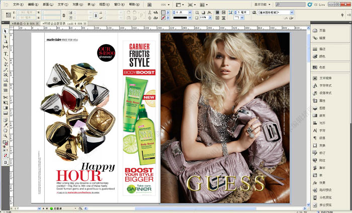Open object style dropdown list
The image size is (352, 213).
(292, 13)
